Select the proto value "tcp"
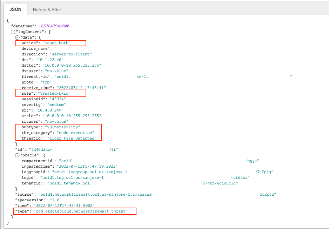 46,82
